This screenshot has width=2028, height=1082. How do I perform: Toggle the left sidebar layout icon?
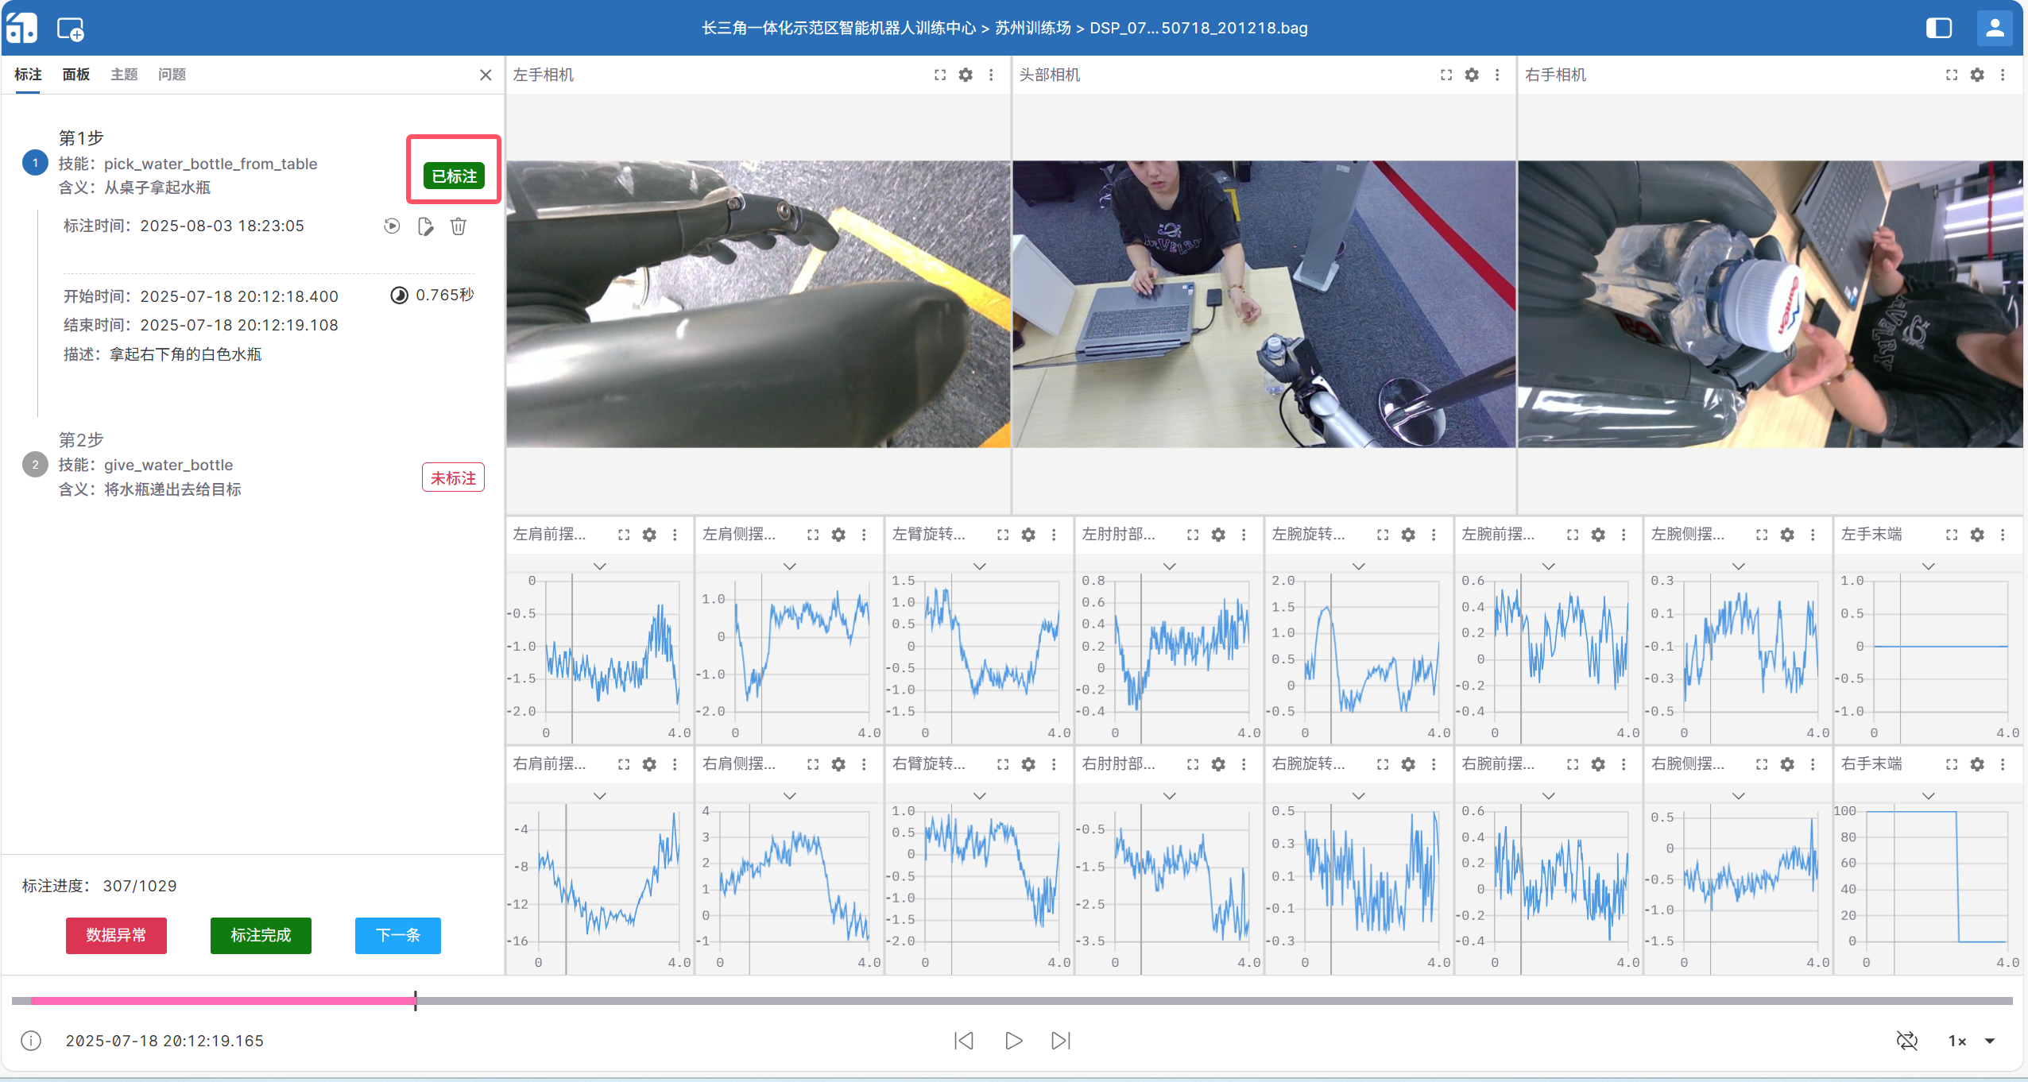[1938, 28]
